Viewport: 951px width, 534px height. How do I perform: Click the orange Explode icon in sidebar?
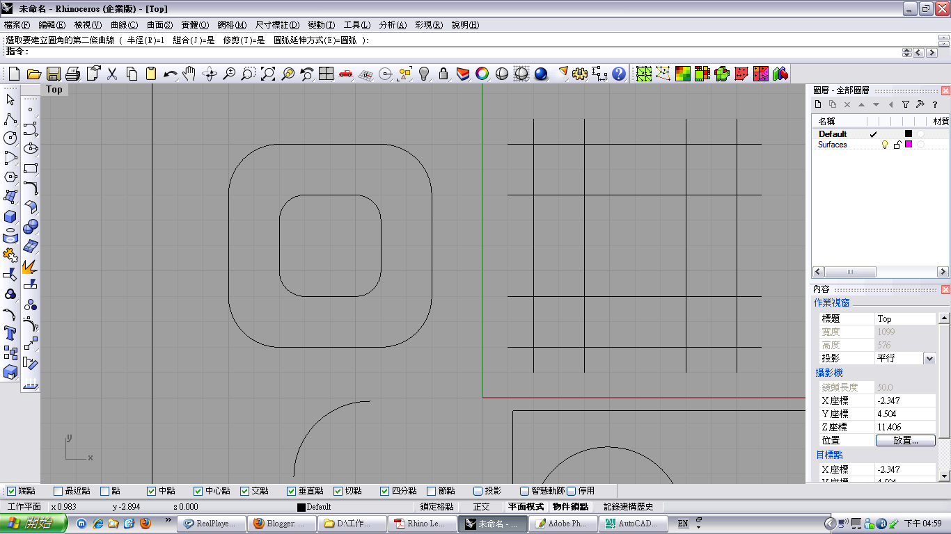click(x=30, y=267)
